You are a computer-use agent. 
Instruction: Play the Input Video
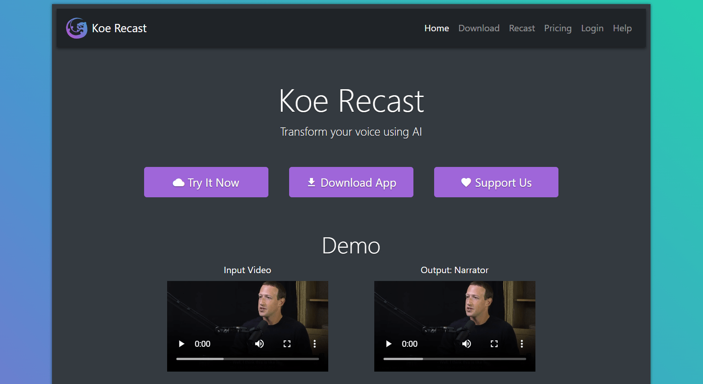click(x=181, y=344)
